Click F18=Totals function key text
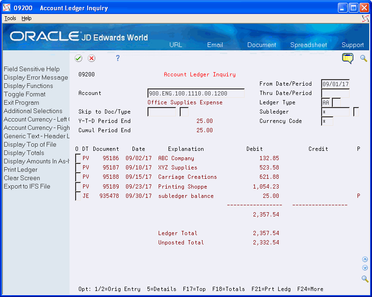 coord(228,289)
